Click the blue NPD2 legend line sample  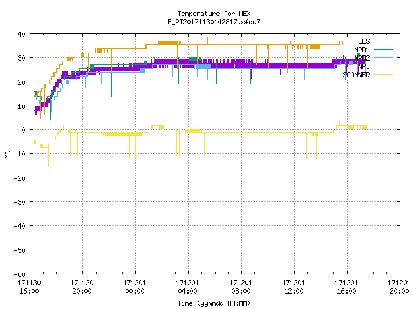click(x=383, y=57)
